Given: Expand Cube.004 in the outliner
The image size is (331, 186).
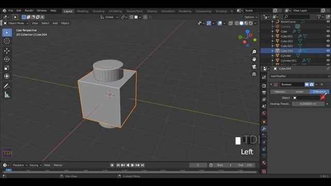Looking at the screenshot, I should tap(273, 51).
